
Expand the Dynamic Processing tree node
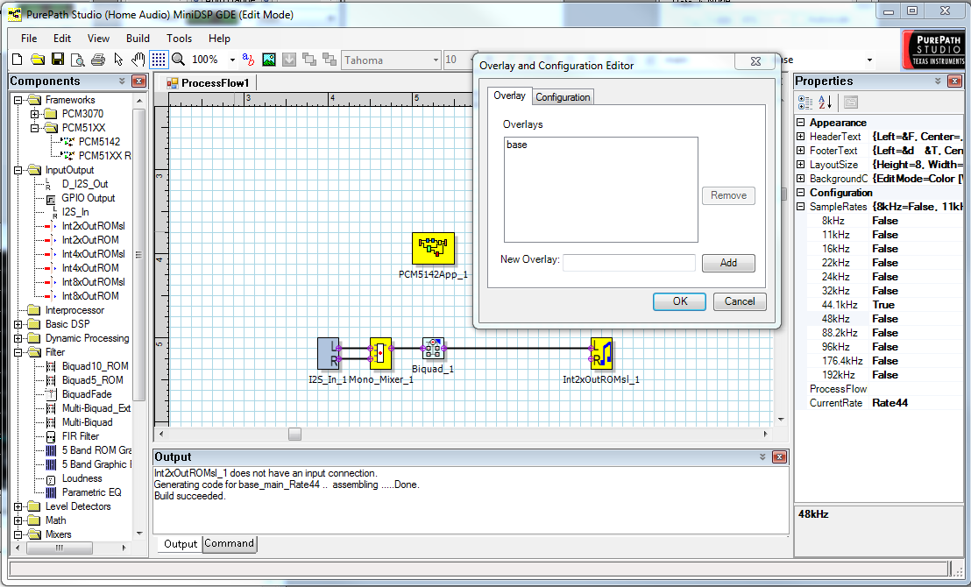tap(18, 338)
